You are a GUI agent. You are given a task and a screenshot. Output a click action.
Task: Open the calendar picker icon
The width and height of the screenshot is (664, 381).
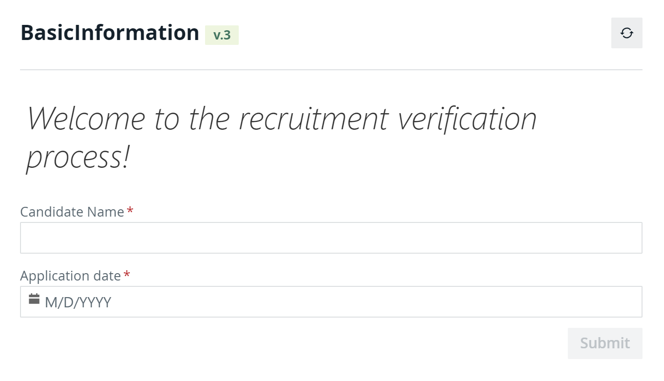pyautogui.click(x=34, y=299)
